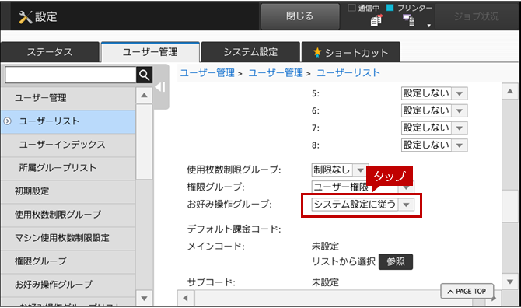
Task: Open the dropdown for item 6
Action: click(460, 110)
